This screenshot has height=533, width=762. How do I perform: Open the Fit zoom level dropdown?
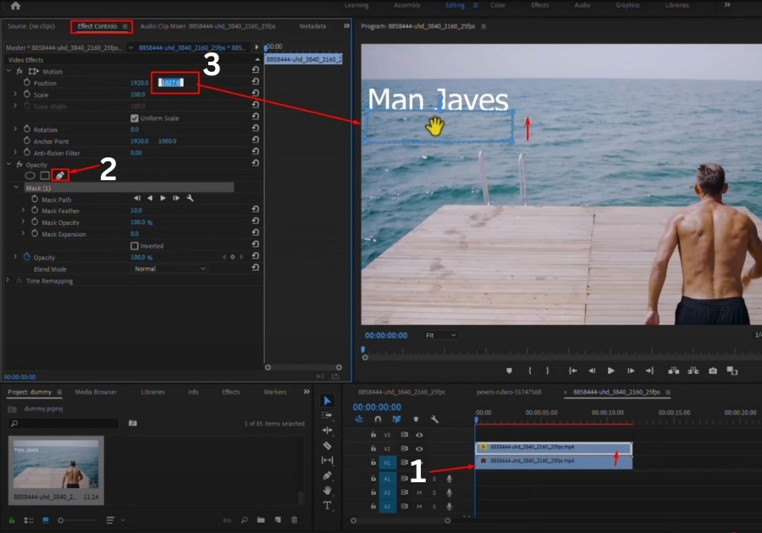point(439,335)
